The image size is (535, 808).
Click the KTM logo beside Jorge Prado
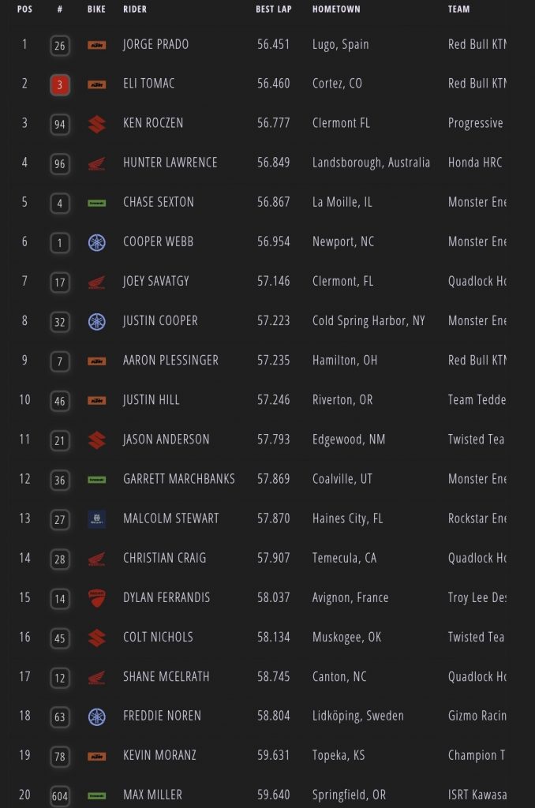point(96,45)
